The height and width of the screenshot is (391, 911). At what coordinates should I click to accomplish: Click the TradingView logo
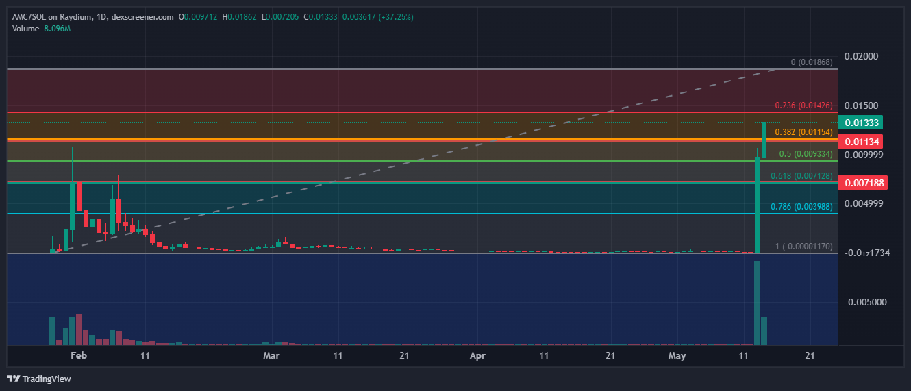(39, 379)
